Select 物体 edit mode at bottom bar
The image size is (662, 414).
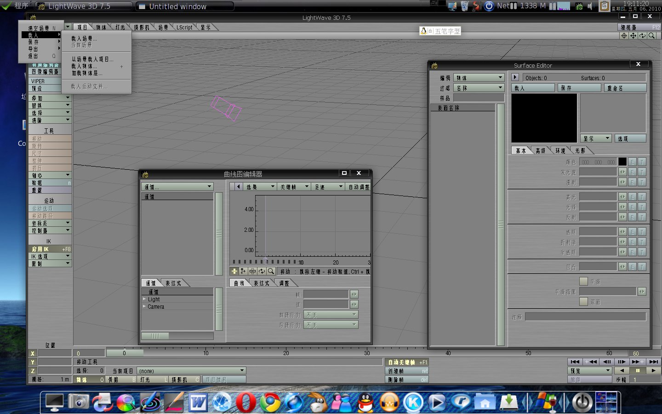pos(90,379)
